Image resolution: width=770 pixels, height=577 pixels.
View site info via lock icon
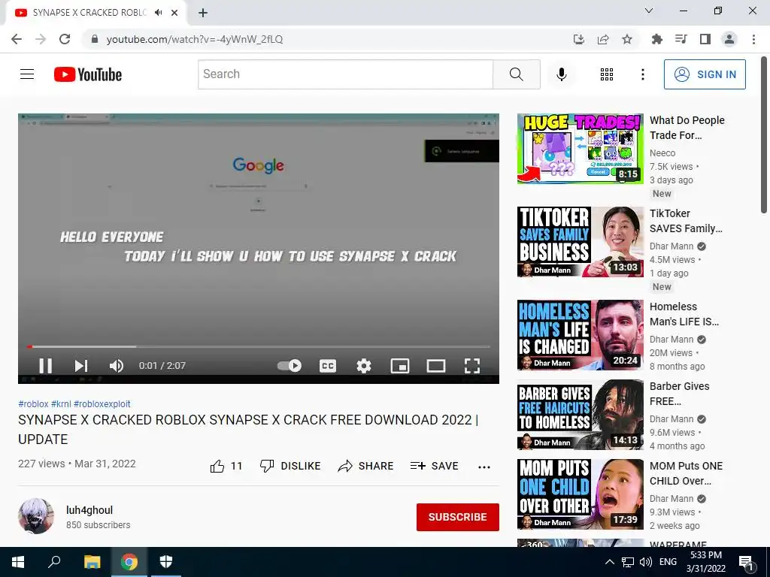click(x=95, y=39)
